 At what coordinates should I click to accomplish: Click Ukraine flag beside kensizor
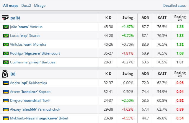pyautogui.click(x=6, y=92)
